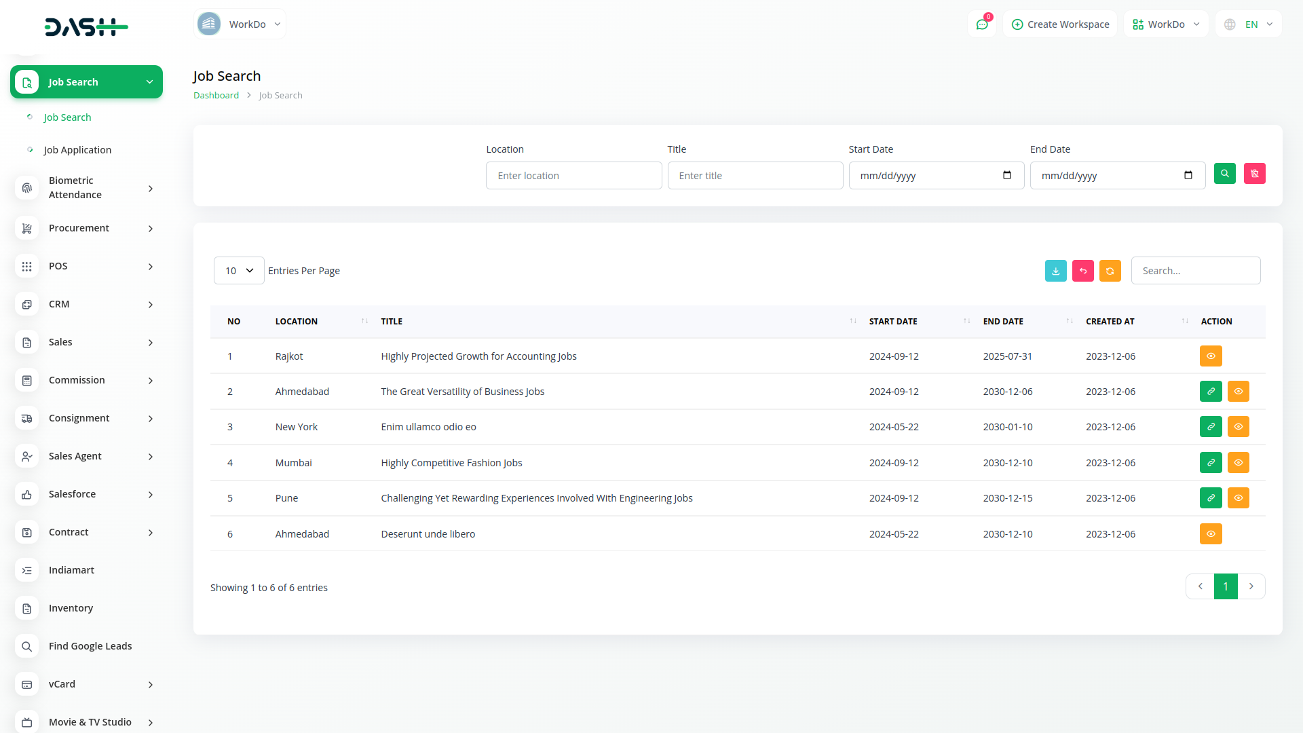
Task: Click eye icon for Deserunt unde libero row
Action: click(x=1210, y=534)
